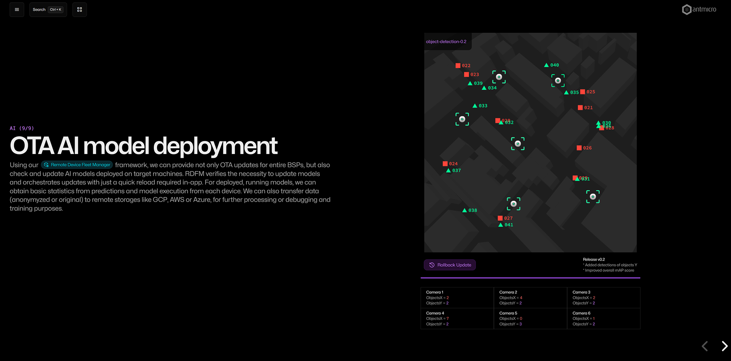The height and width of the screenshot is (361, 731).
Task: Click the Search Ctrl+K box
Action: [48, 10]
